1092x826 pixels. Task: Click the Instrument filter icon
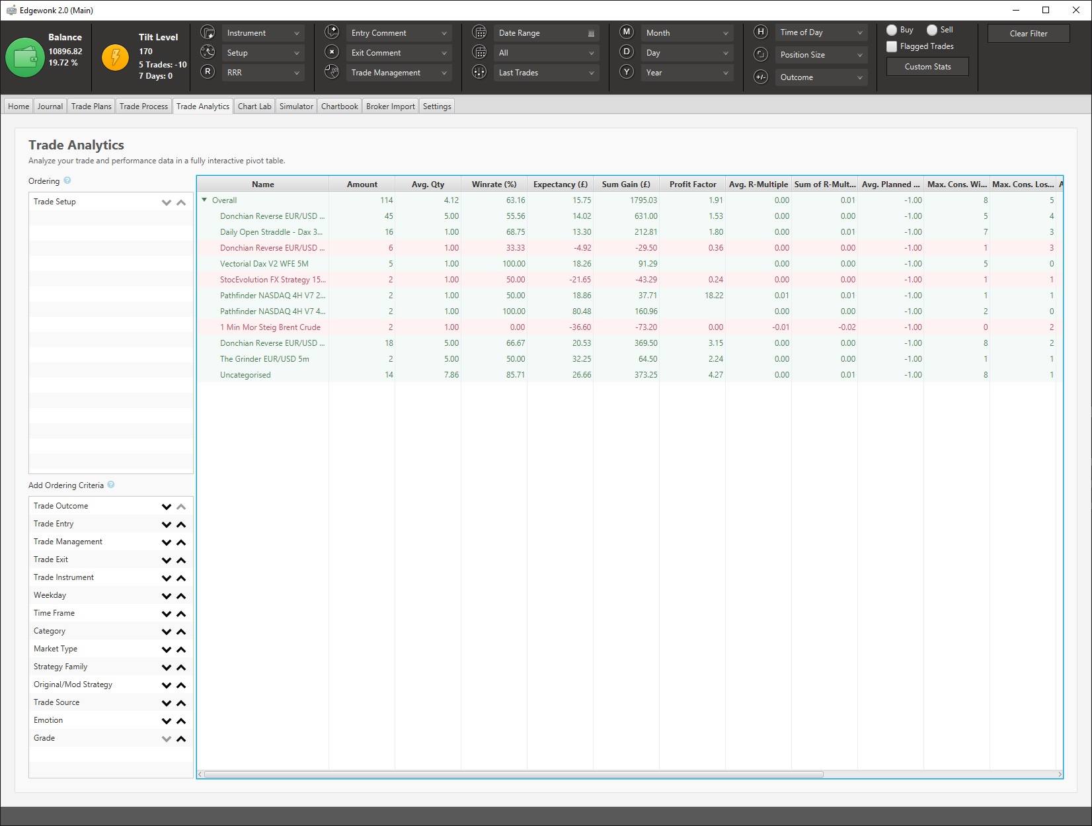click(x=208, y=32)
